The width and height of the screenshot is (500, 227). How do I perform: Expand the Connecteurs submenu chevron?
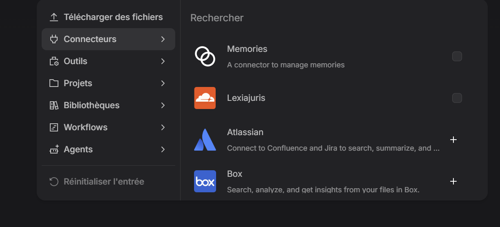[x=163, y=39]
